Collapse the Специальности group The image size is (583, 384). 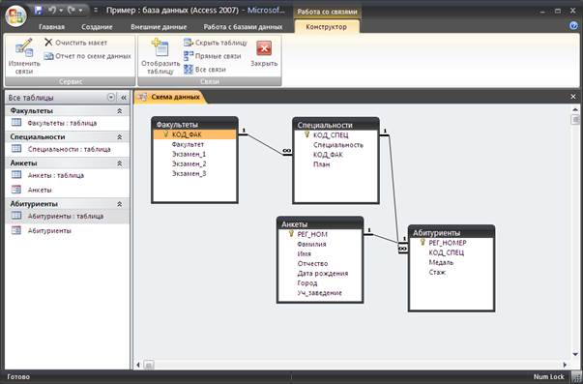pos(119,137)
